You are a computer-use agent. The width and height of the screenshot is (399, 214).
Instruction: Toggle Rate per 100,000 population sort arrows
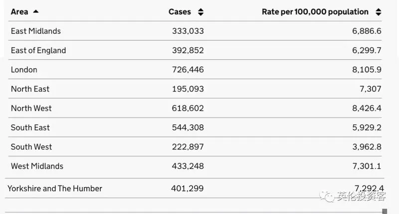click(x=379, y=12)
